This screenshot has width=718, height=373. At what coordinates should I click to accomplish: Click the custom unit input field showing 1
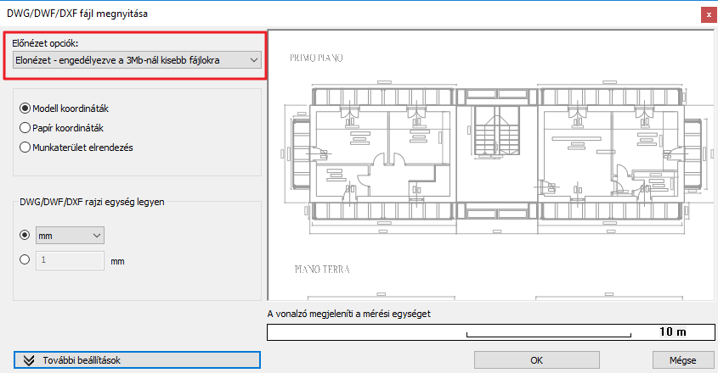coord(70,260)
